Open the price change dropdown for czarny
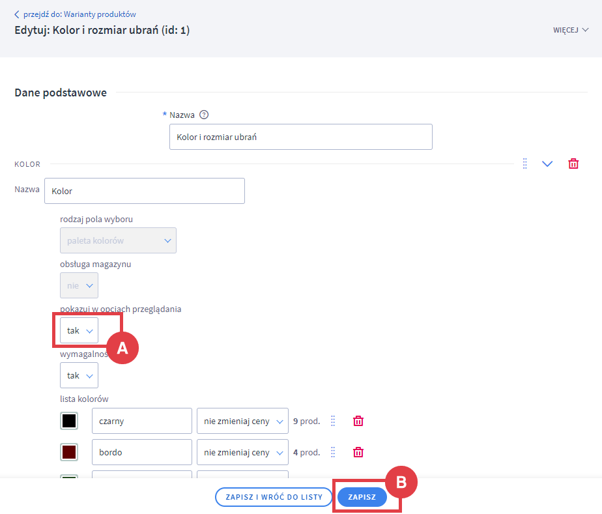The image size is (602, 514). [x=242, y=421]
